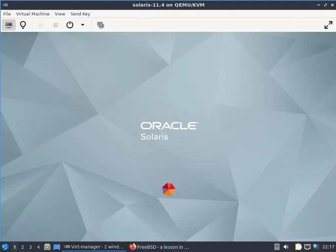The width and height of the screenshot is (336, 252).
Task: Open the File menu
Action: (7, 14)
